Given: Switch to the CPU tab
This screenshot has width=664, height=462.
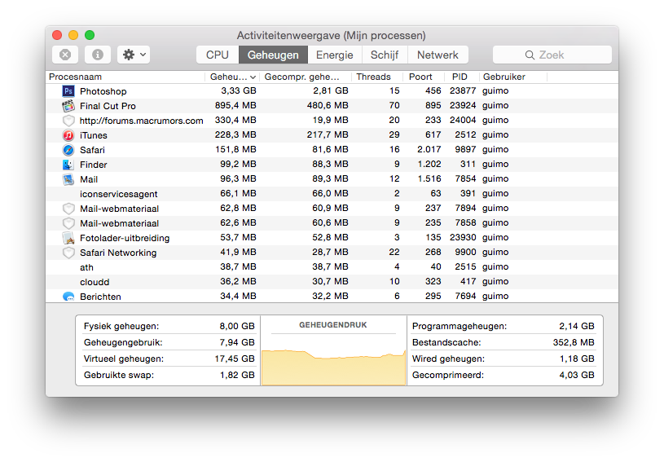Looking at the screenshot, I should [x=218, y=55].
